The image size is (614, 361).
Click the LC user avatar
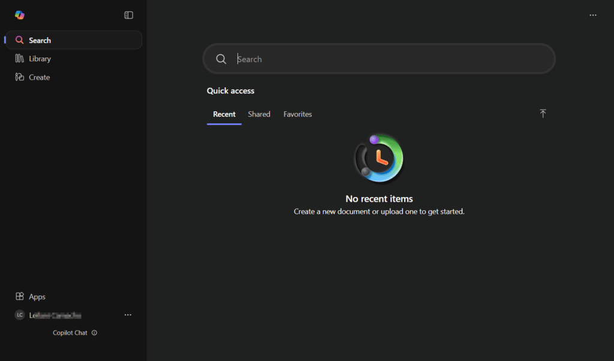pos(20,315)
